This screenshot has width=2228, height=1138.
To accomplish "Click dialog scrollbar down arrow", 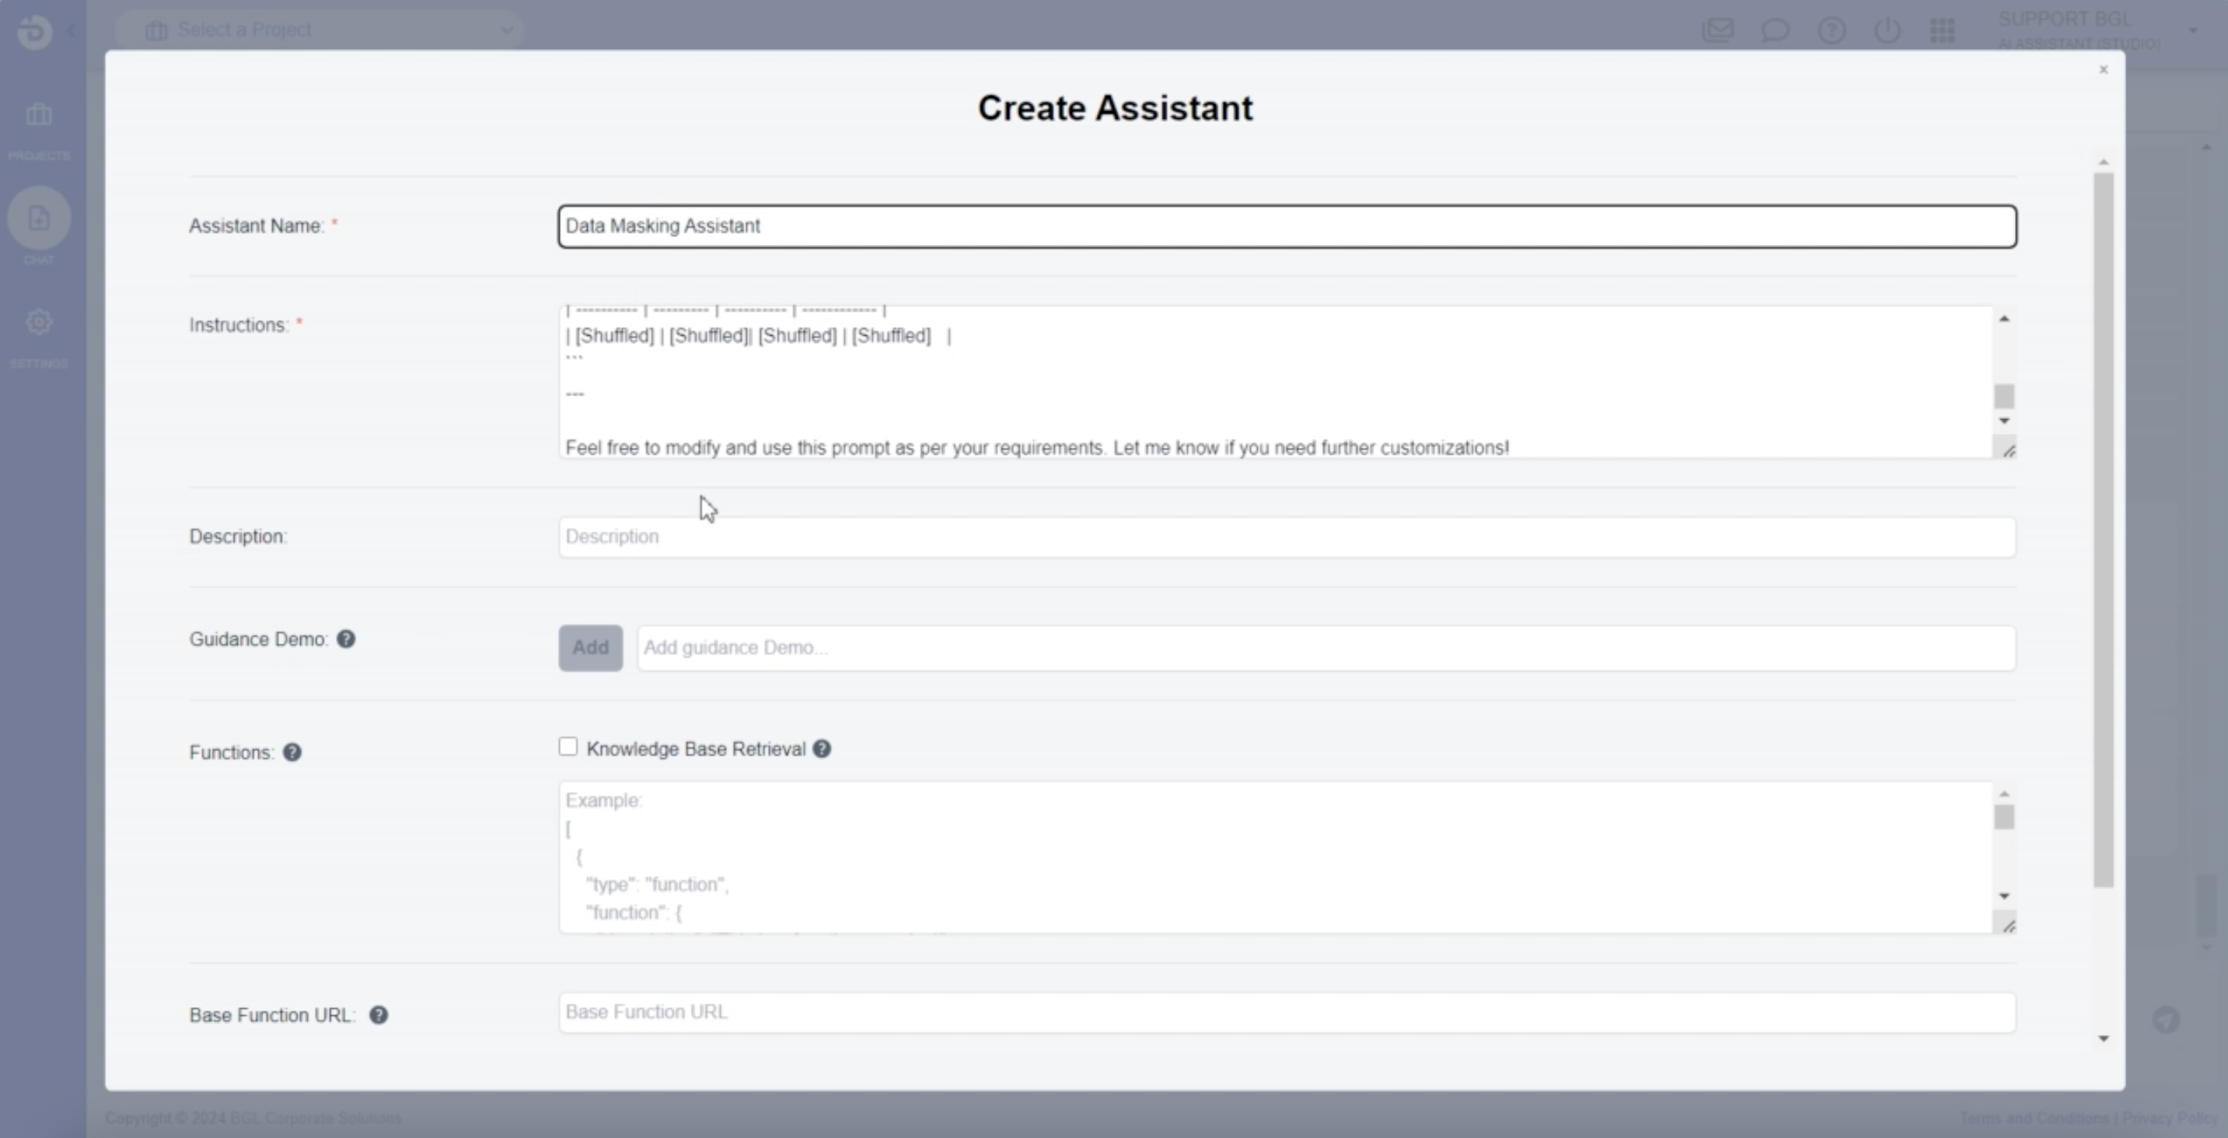I will pos(2104,1038).
